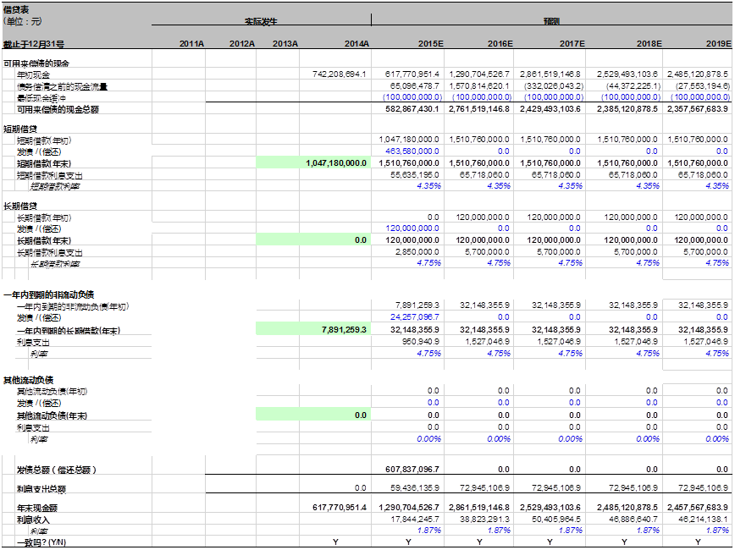Select the 借贷表 title cell
This screenshot has height=550, width=735.
point(14,7)
